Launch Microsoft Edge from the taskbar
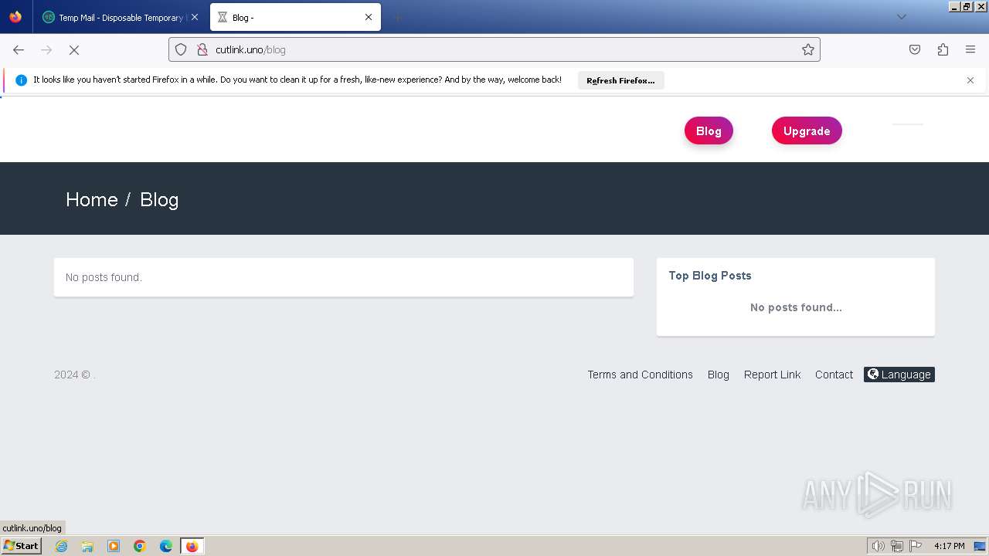The image size is (989, 556). pos(166,546)
